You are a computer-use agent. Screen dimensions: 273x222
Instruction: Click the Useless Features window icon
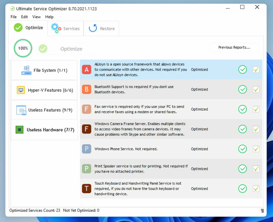(21, 110)
